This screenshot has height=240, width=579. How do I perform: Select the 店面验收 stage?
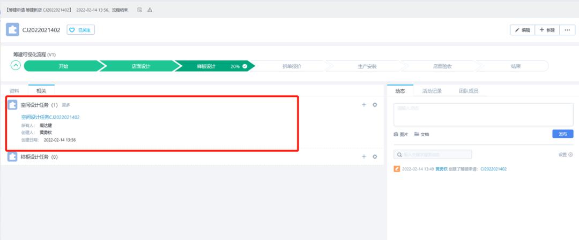tap(442, 67)
